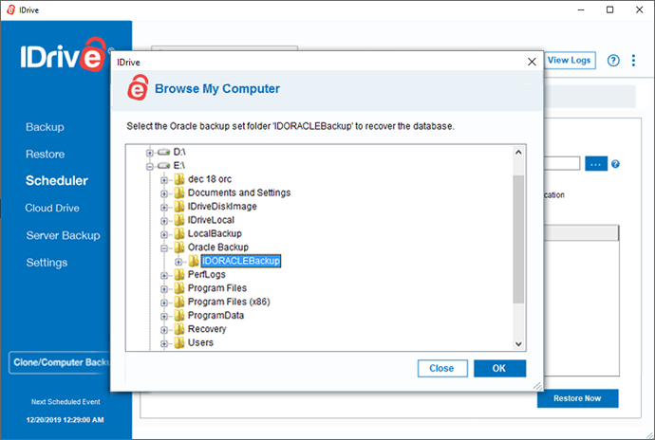Maximize the IDrive main window
This screenshot has width=655, height=440.
click(x=609, y=10)
